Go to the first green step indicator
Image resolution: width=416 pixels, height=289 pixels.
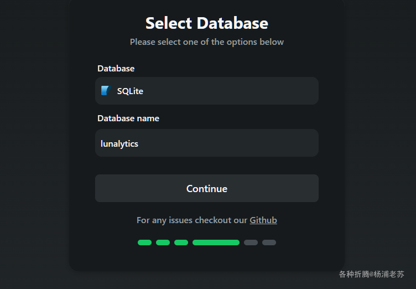(x=144, y=242)
